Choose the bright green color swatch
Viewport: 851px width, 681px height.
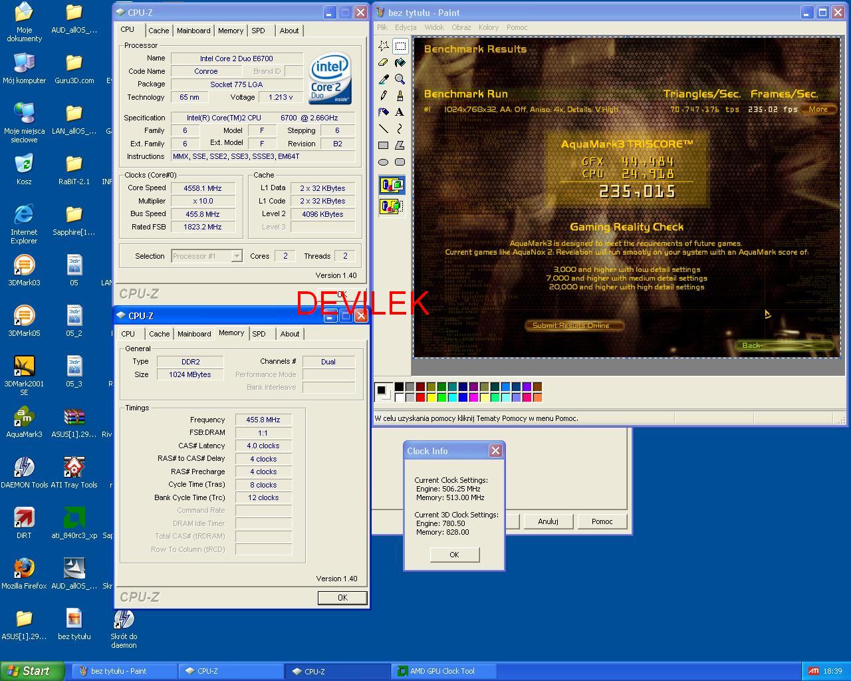click(441, 397)
